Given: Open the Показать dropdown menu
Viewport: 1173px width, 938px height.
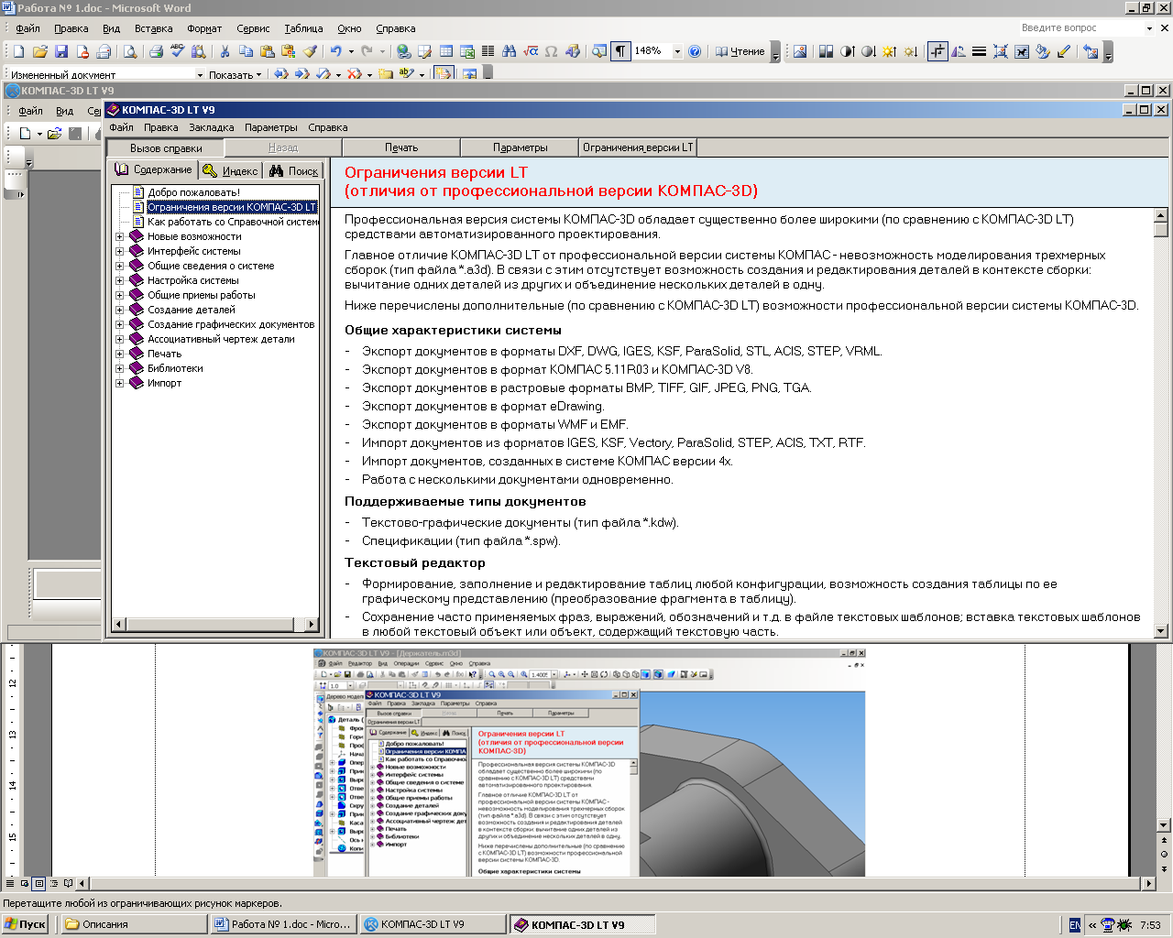Looking at the screenshot, I should (235, 74).
